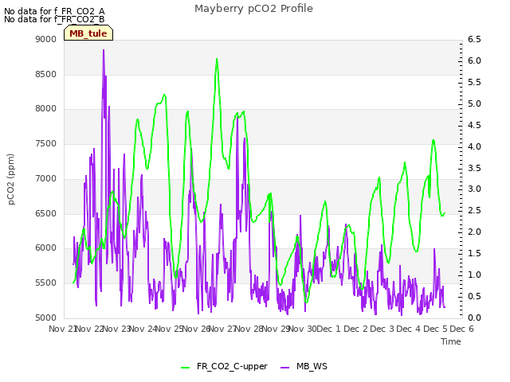
Task: Click the 9000 y-axis tick label
Action: [x=46, y=39]
